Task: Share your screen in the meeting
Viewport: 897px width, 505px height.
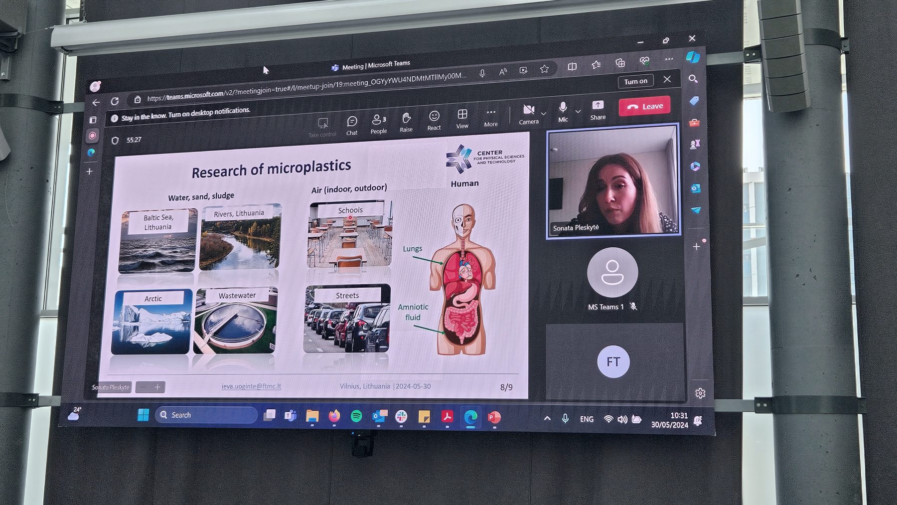Action: [x=598, y=110]
